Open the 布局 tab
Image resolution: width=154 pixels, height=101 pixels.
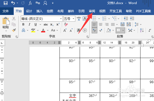coord(61,11)
